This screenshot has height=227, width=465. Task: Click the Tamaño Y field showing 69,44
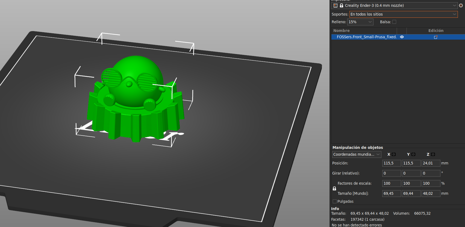(411, 193)
